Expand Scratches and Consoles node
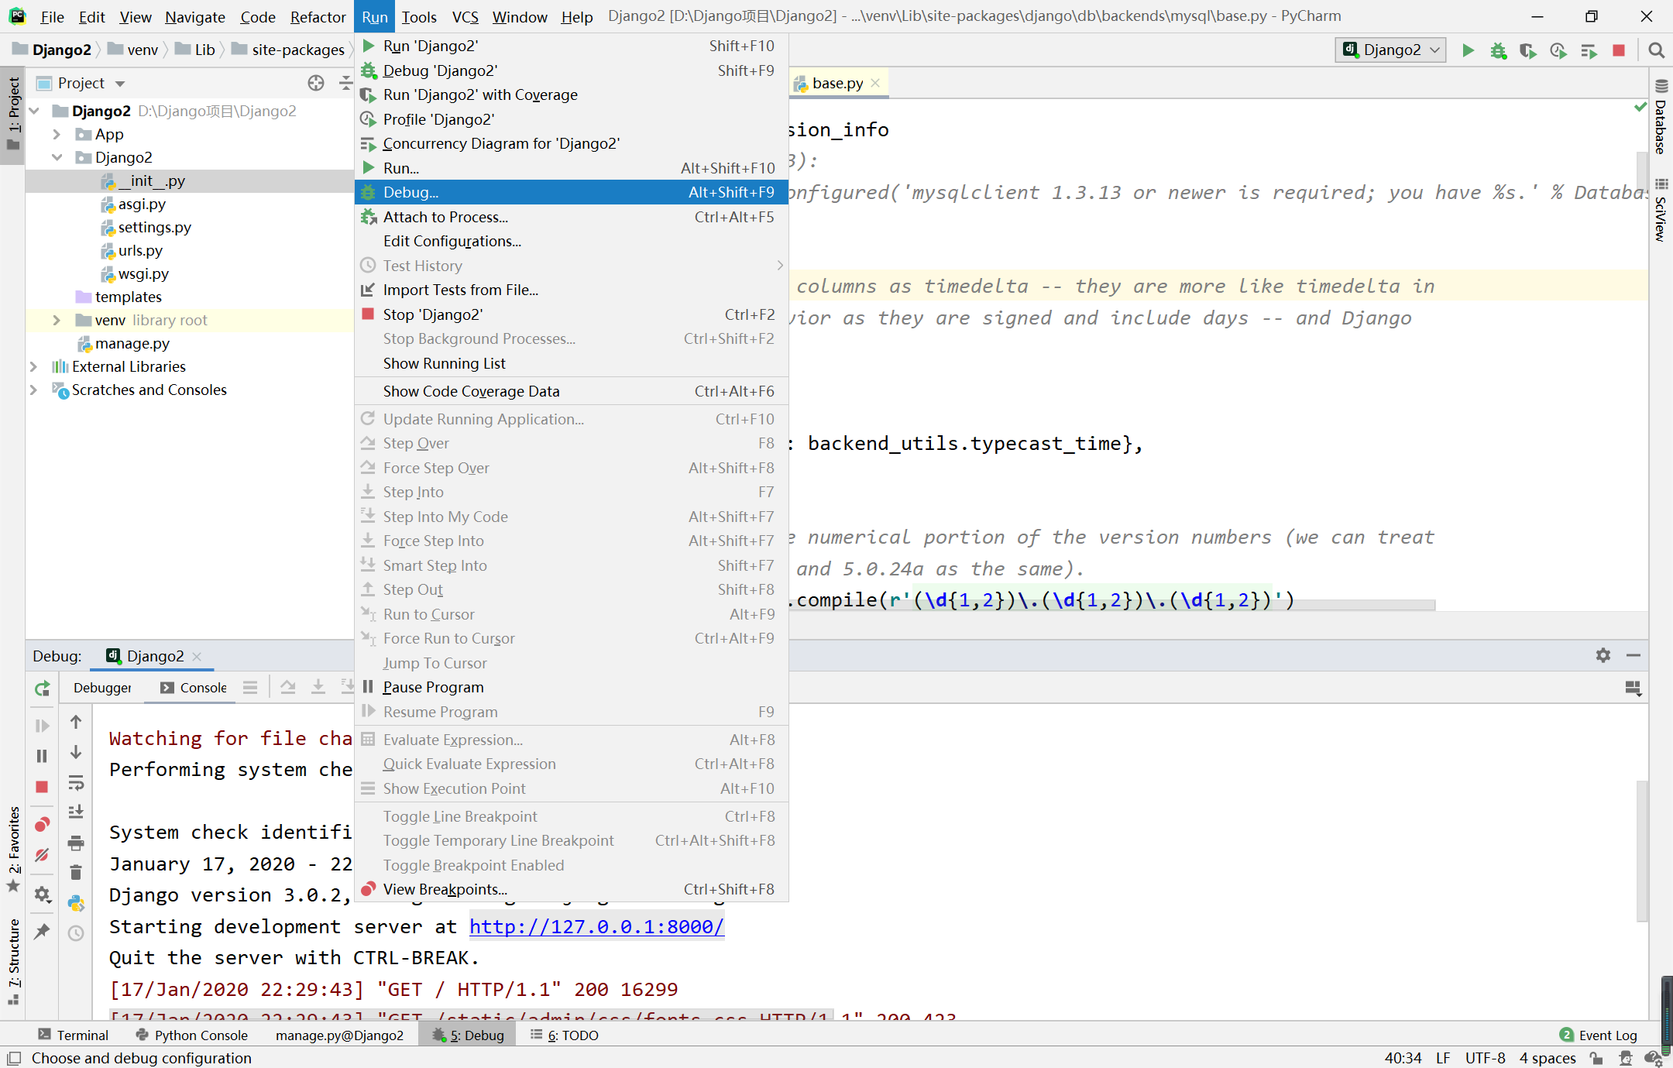 (34, 390)
